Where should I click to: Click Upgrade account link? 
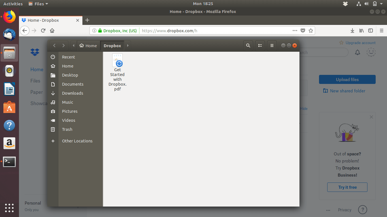click(x=358, y=43)
